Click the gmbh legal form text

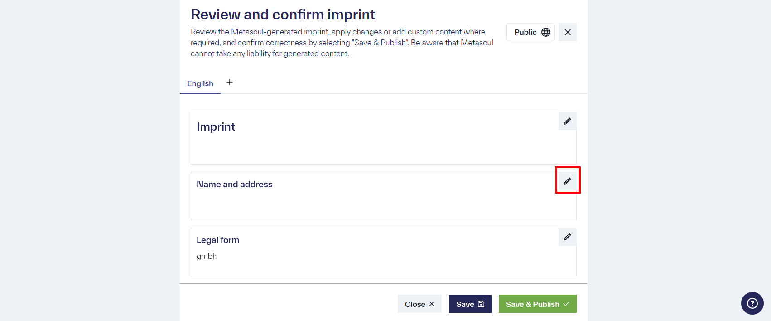207,256
